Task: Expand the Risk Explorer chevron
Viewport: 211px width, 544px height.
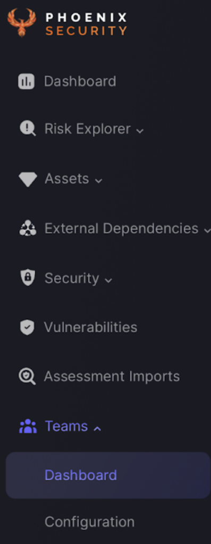Action: click(140, 131)
